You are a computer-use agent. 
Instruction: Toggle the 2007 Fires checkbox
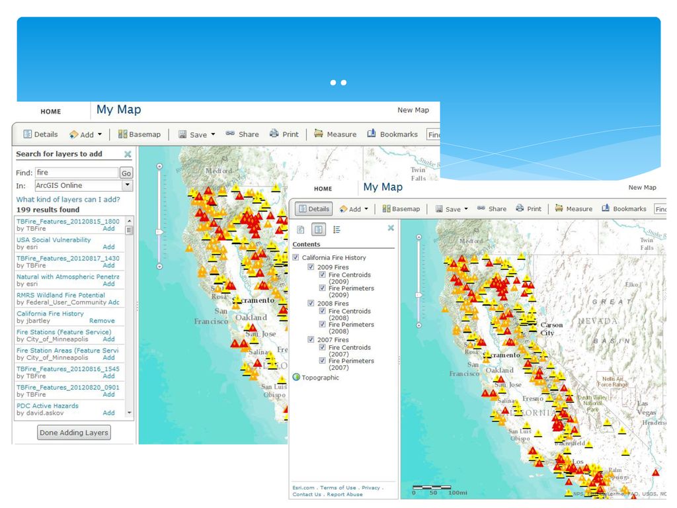311,339
